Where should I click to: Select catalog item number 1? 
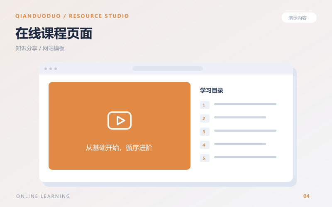tap(205, 105)
